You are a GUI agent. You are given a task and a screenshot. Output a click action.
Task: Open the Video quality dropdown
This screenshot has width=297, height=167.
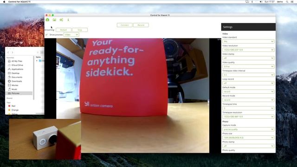[248, 66]
